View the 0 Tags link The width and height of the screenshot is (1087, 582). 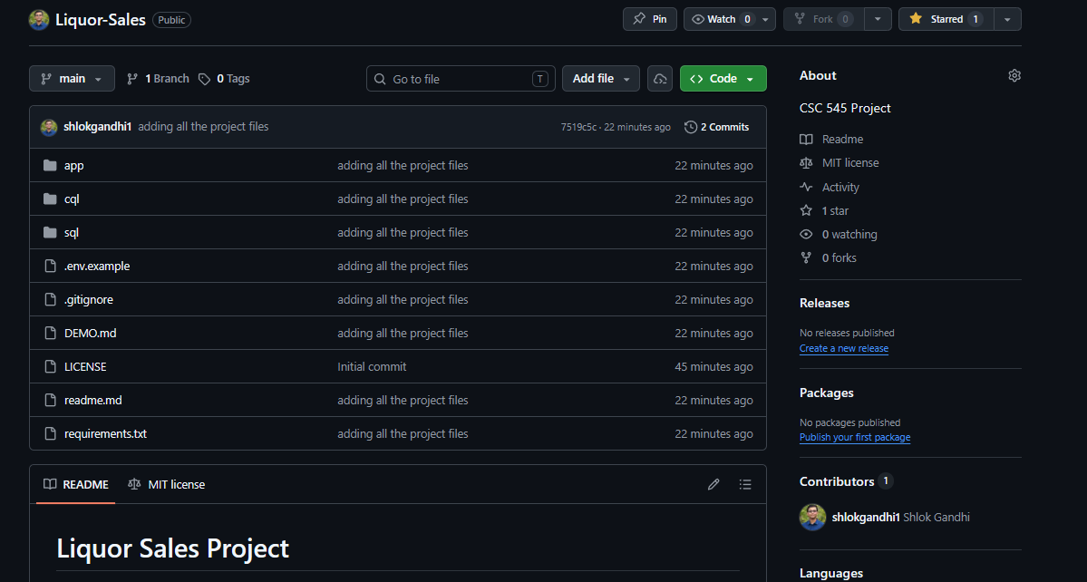pyautogui.click(x=224, y=79)
